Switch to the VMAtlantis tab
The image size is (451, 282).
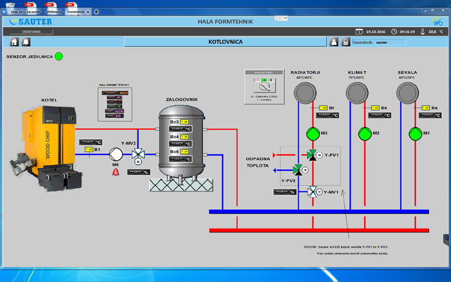pyautogui.click(x=54, y=12)
